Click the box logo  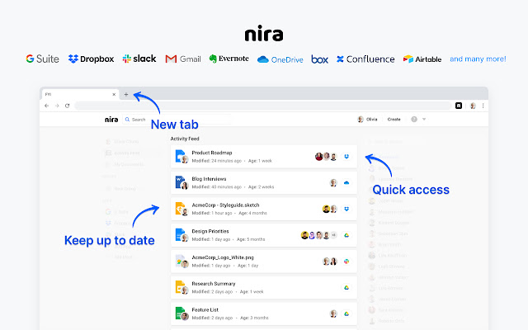pos(319,59)
